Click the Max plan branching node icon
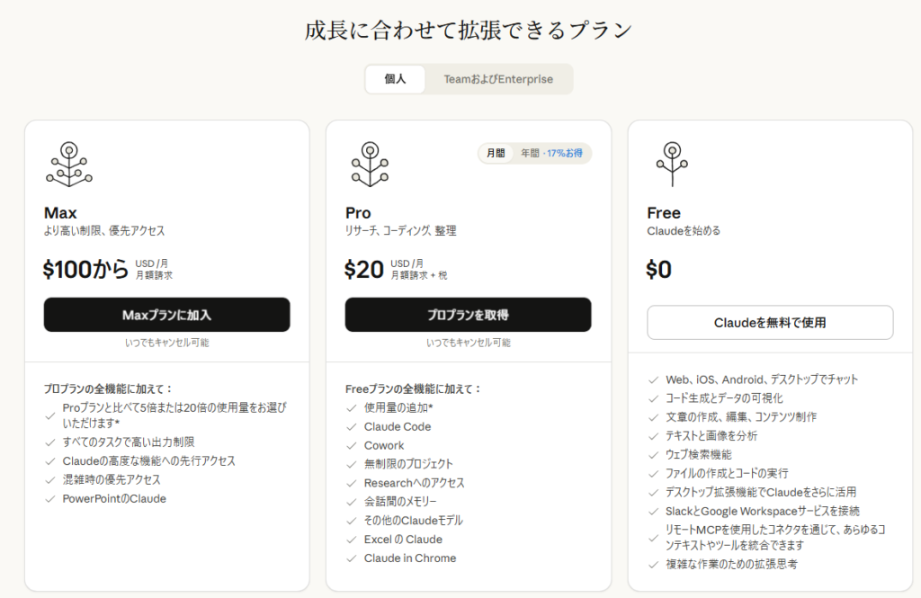Viewport: 921px width, 598px height. (68, 165)
